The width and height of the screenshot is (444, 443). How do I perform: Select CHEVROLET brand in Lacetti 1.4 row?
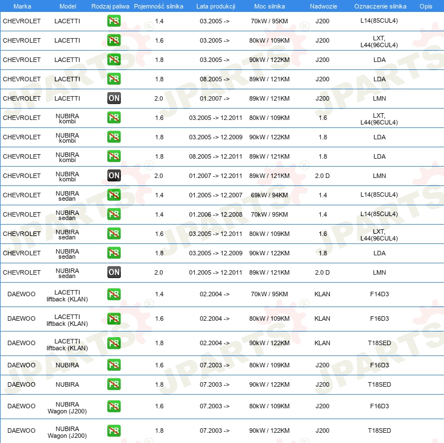[22, 21]
